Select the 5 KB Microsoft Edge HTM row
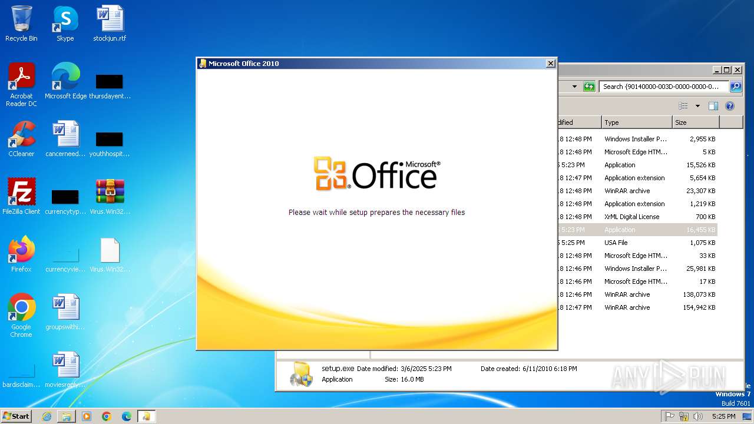 pyautogui.click(x=637, y=152)
